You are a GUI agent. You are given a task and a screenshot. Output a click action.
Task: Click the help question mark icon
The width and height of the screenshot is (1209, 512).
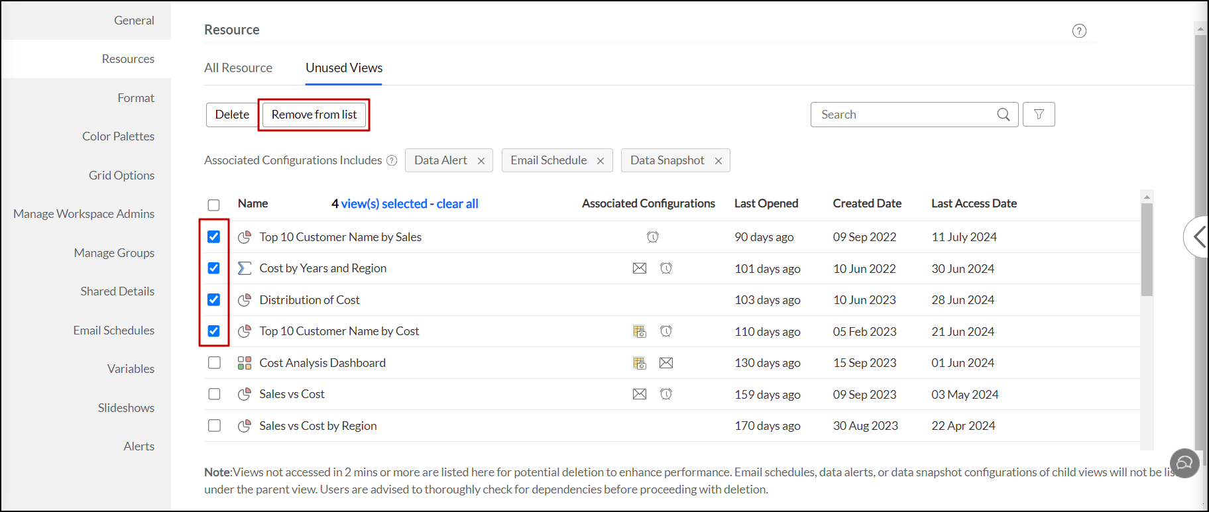pos(1079,31)
